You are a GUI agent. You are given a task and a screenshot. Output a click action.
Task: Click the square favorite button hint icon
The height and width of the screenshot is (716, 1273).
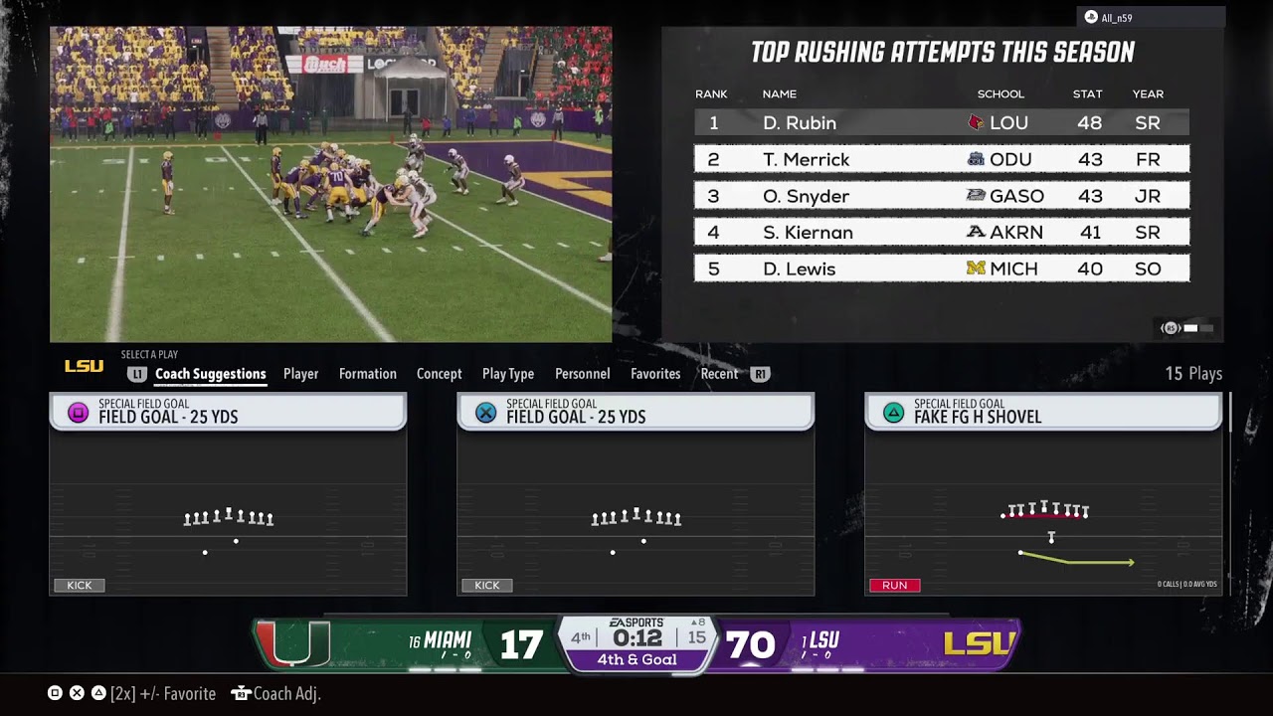click(x=55, y=693)
